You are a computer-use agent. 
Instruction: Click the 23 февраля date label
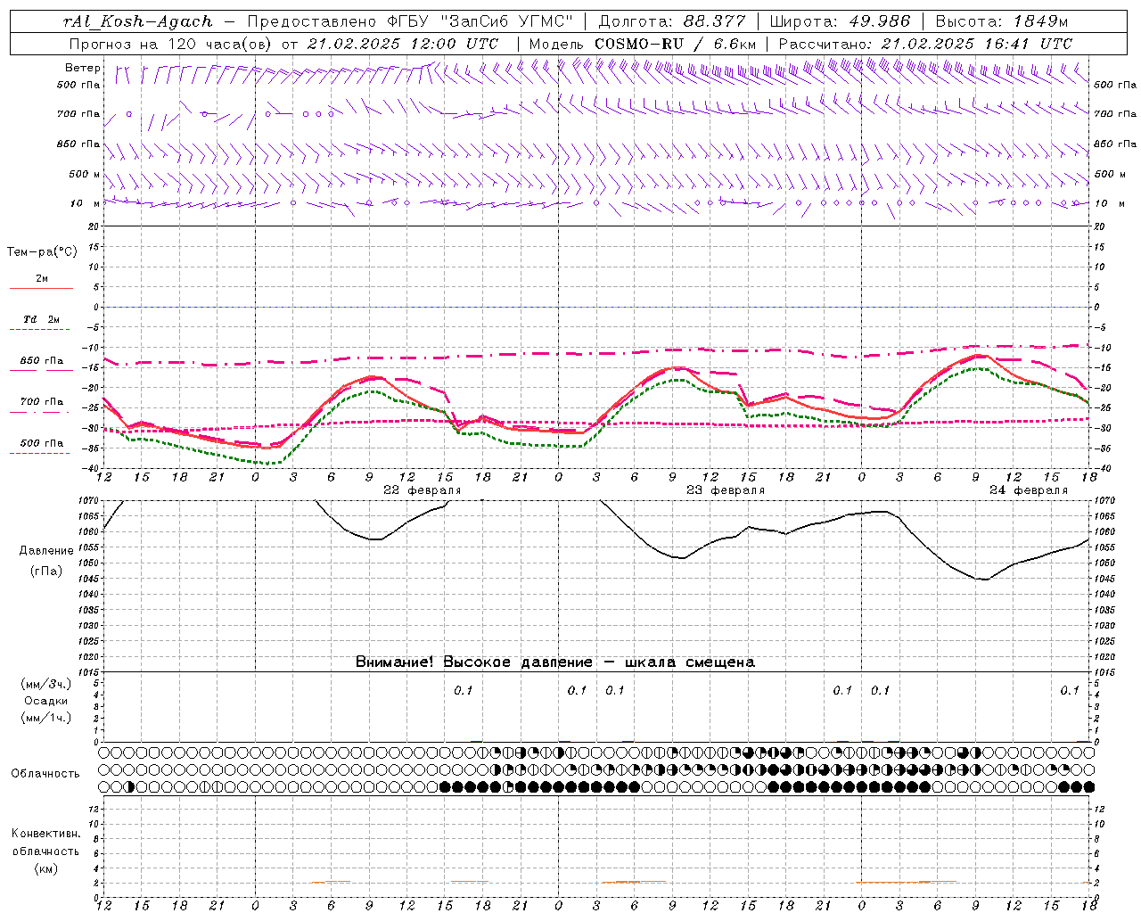[726, 490]
